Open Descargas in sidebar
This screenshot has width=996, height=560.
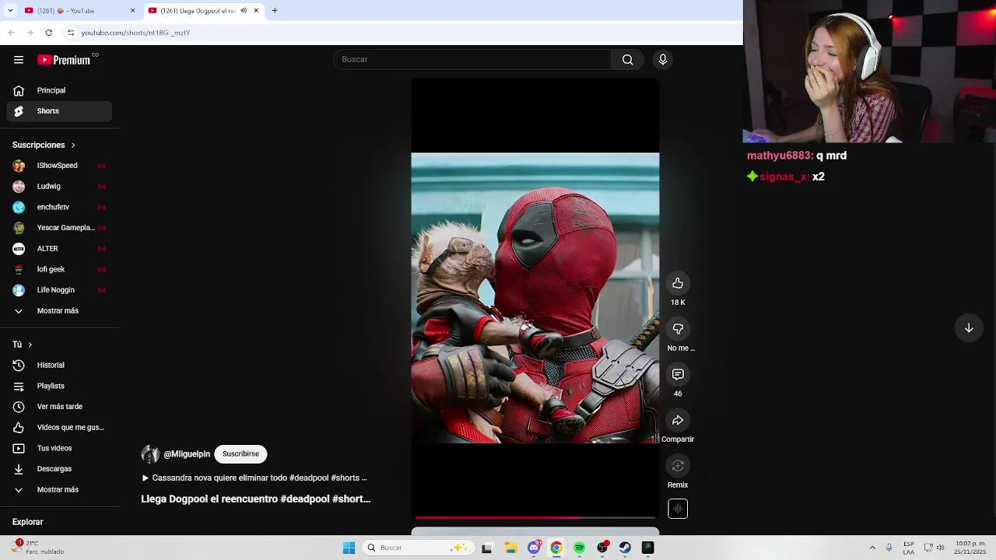(x=59, y=469)
